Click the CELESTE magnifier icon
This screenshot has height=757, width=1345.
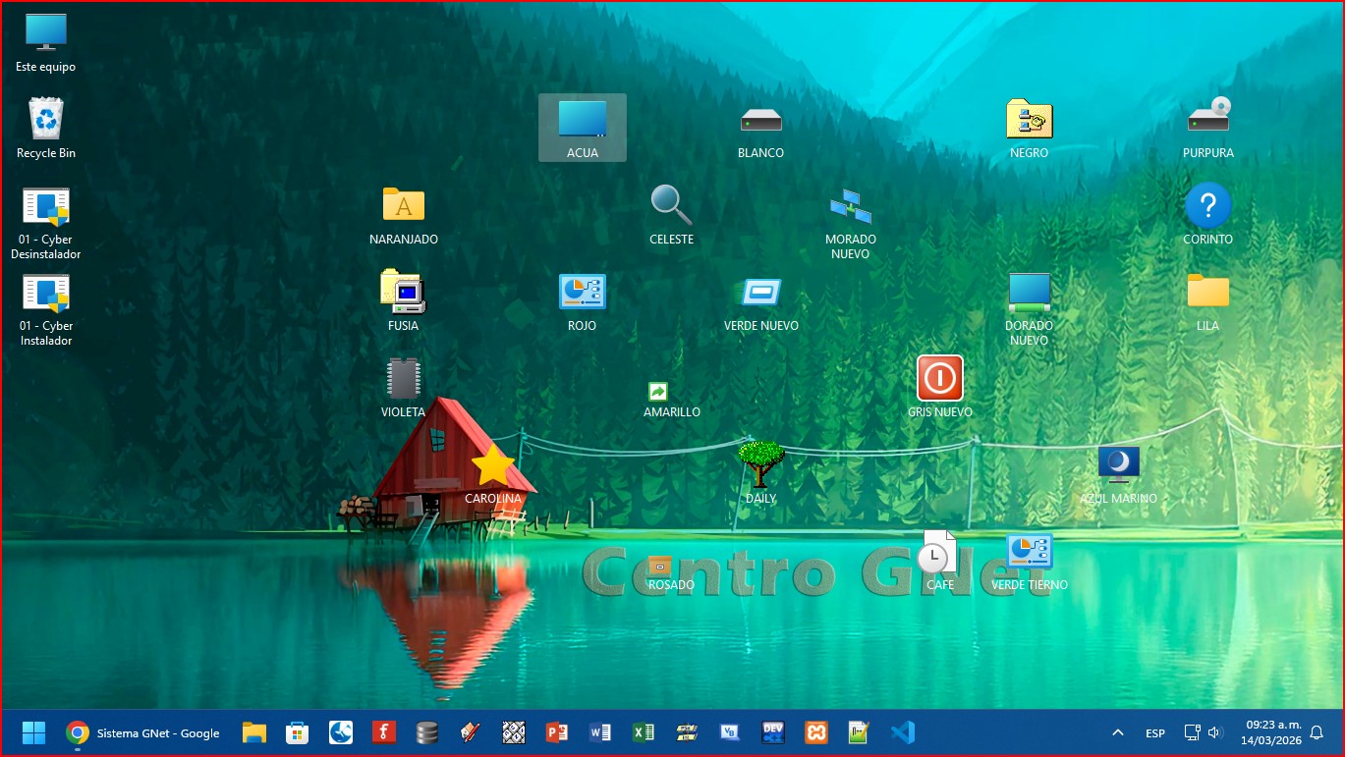671,206
